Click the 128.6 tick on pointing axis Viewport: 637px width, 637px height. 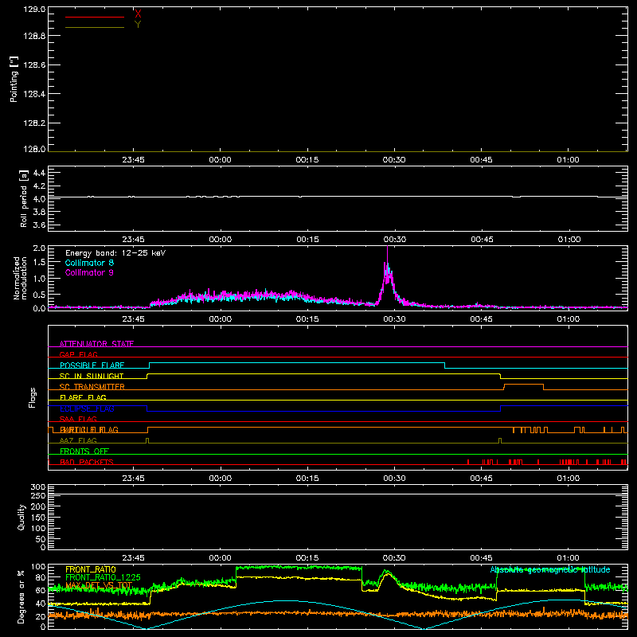click(x=34, y=65)
